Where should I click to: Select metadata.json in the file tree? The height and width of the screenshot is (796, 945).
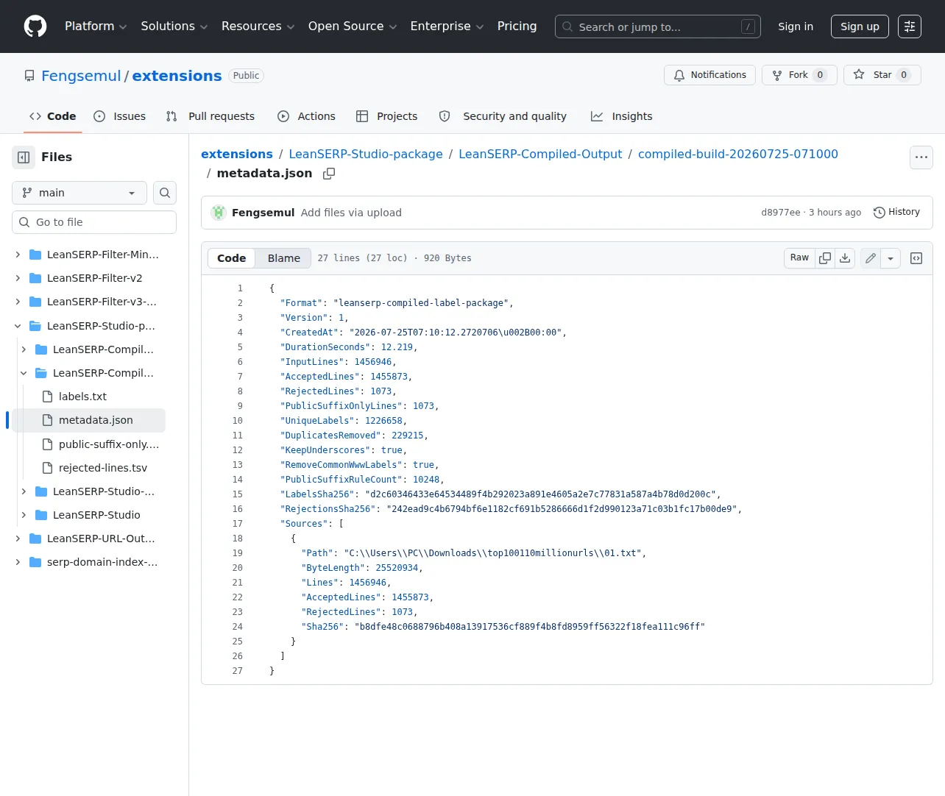[96, 420]
